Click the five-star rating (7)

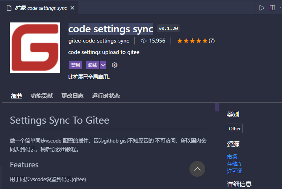coord(196,41)
